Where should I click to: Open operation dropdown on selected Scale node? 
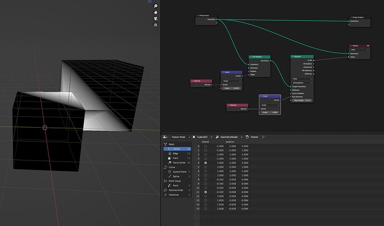click(270, 105)
